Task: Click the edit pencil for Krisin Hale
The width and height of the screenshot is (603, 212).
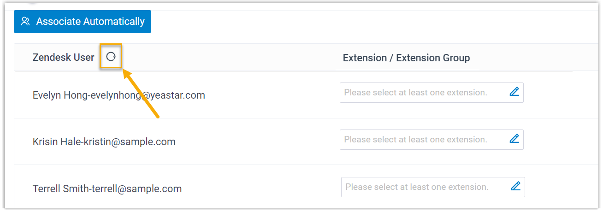Action: pyautogui.click(x=514, y=139)
